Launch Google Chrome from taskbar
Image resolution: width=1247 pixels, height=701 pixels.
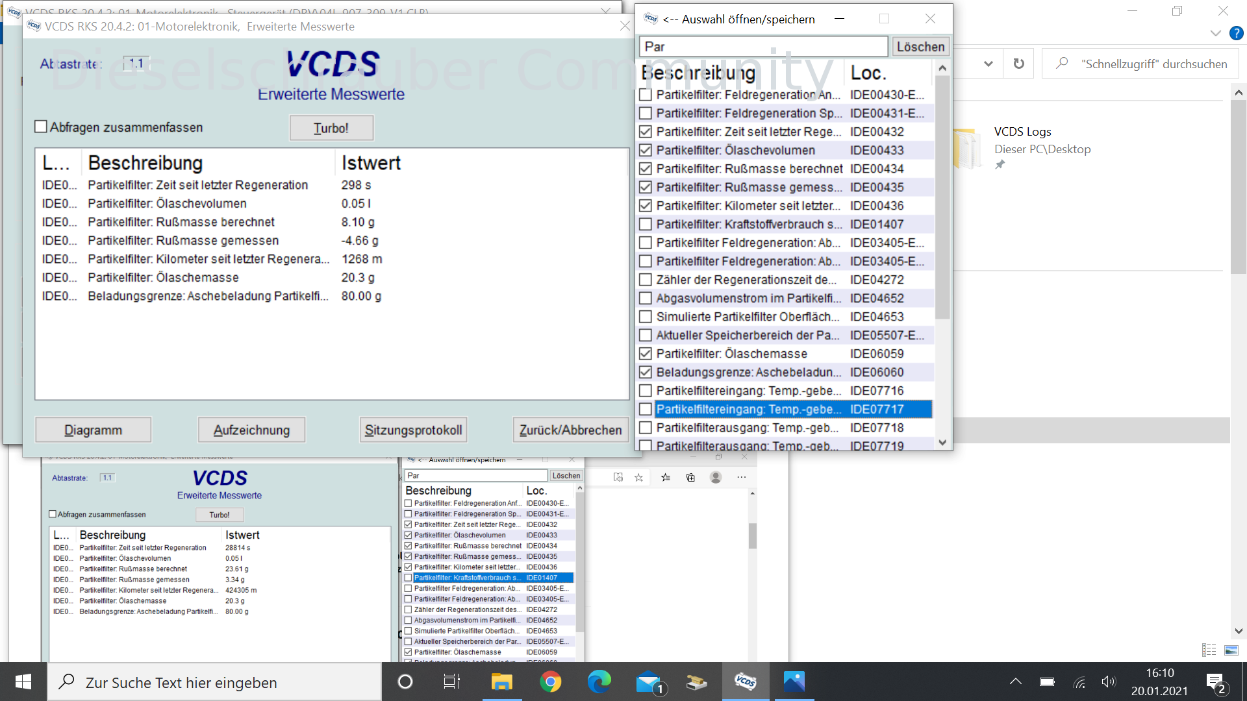[550, 682]
